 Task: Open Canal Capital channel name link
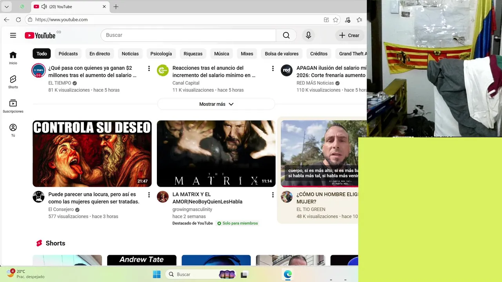tap(186, 83)
